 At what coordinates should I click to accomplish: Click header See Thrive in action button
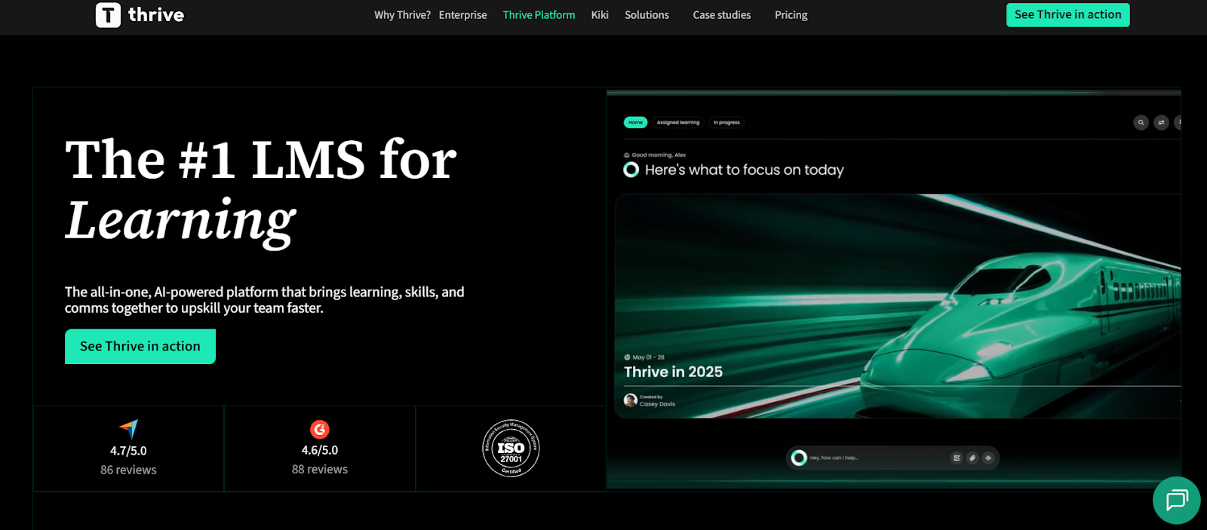coord(1067,15)
